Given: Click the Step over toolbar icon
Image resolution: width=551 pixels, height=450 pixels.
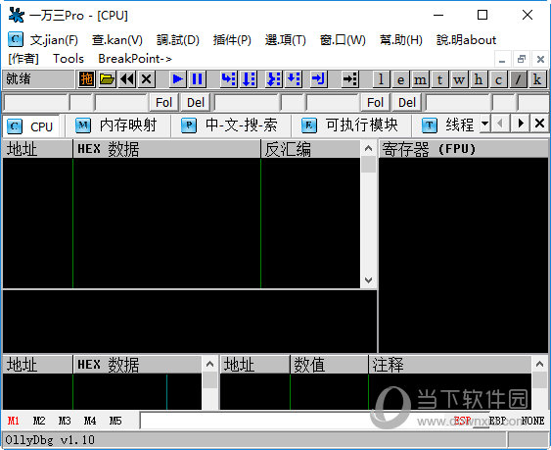Looking at the screenshot, I should pos(249,79).
